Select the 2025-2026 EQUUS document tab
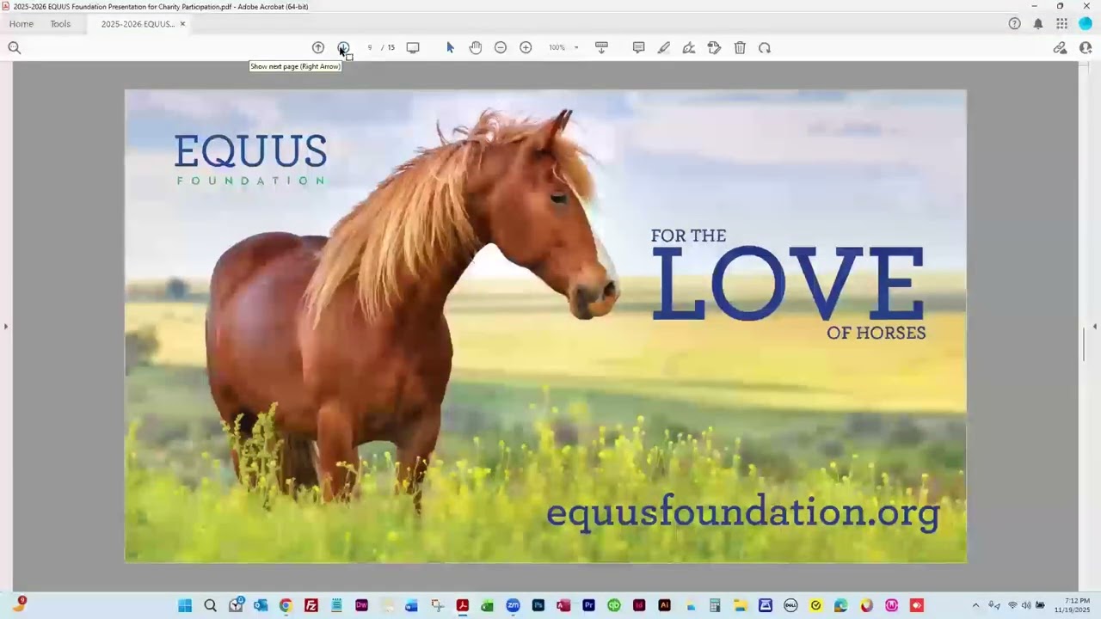This screenshot has height=619, width=1101. (138, 23)
